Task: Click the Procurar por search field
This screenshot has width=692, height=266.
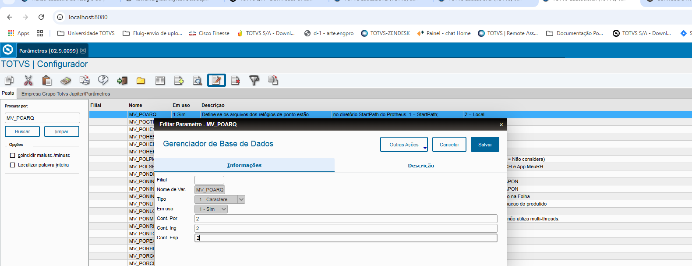Action: 42,118
